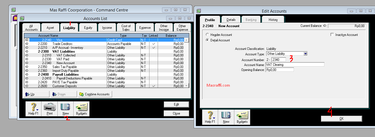Click zoom arrow for Payroll Deductions Payable row

(x=27, y=78)
